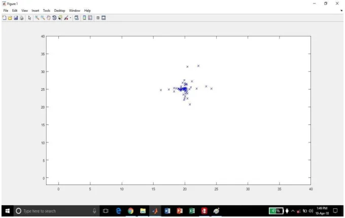Save the figure using the floppy disk icon

click(16, 18)
